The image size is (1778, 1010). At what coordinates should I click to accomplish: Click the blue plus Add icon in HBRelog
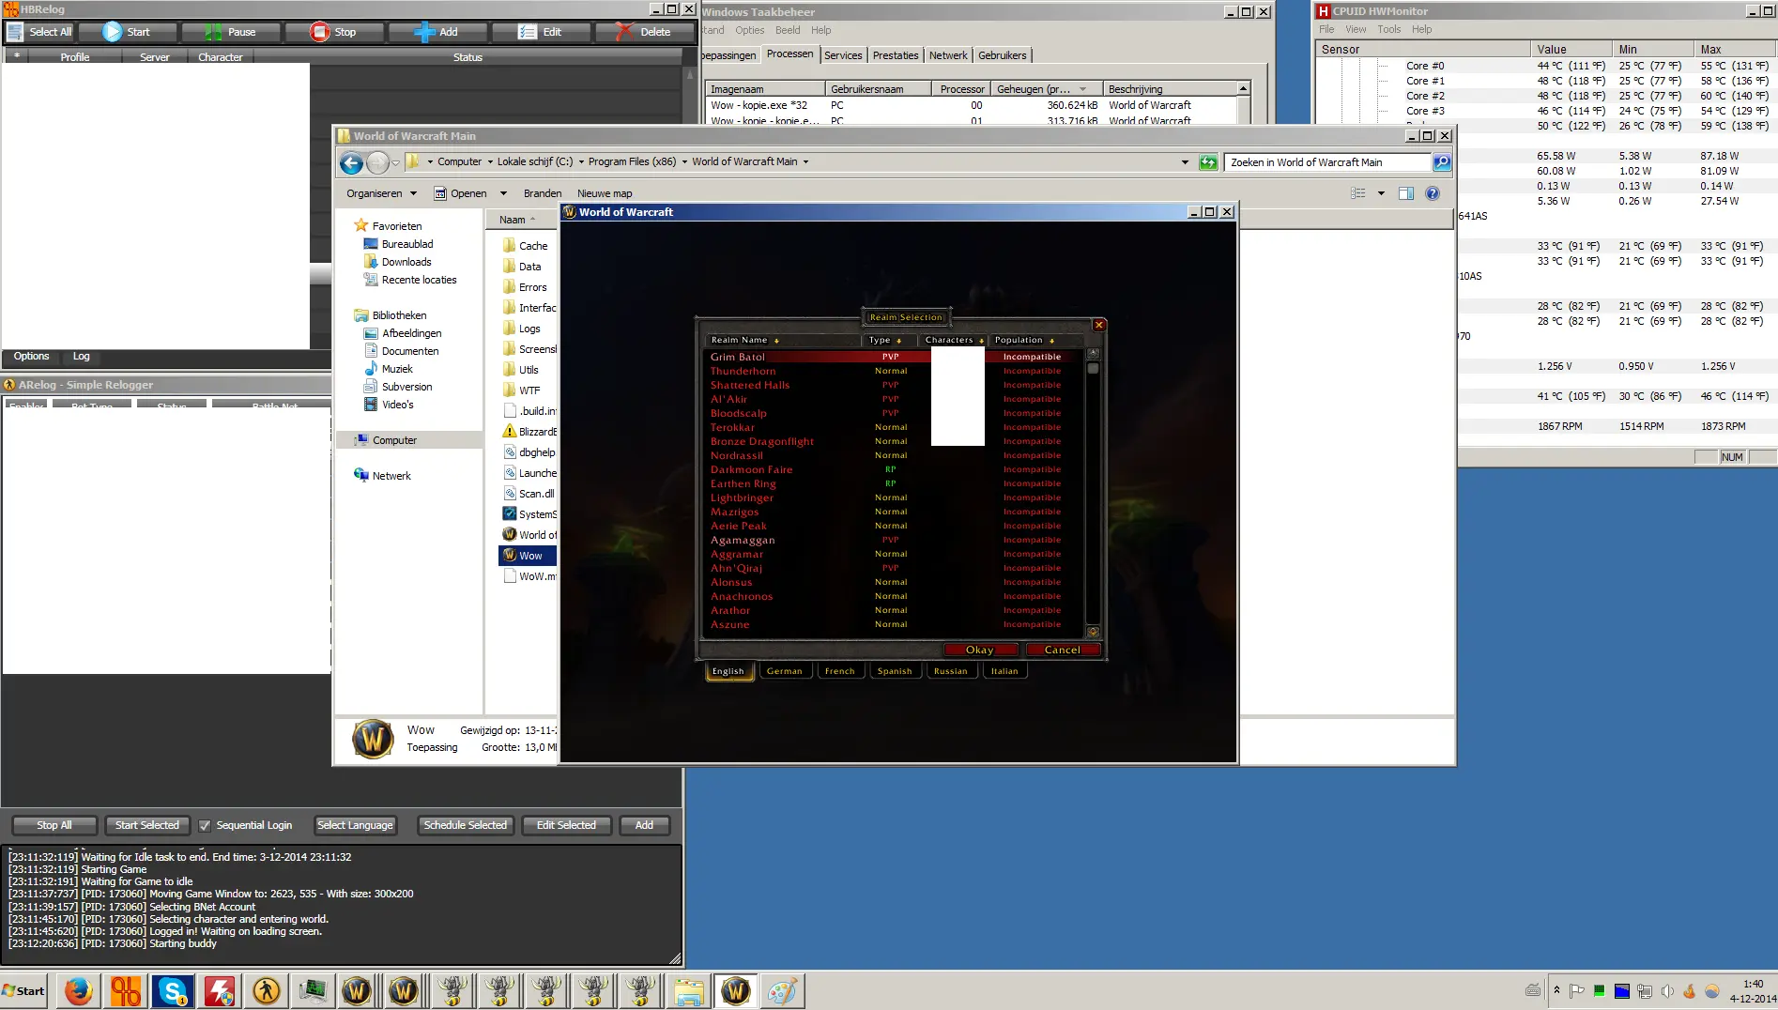click(x=424, y=32)
